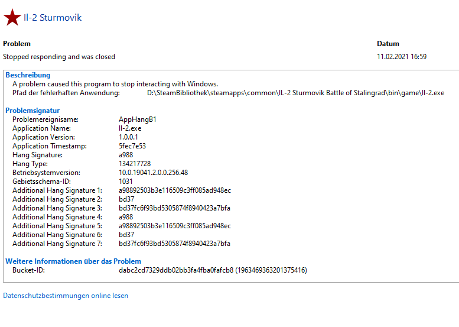Click the Hang Signature: label
Viewport: 459px width, 327px height.
click(x=37, y=155)
